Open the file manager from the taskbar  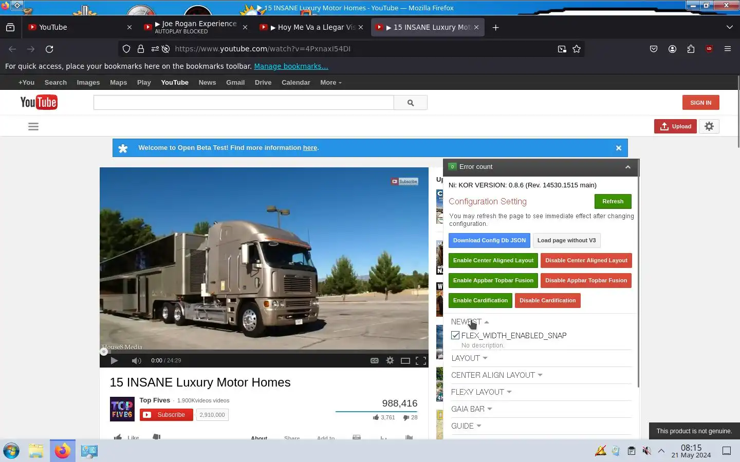[36, 451]
